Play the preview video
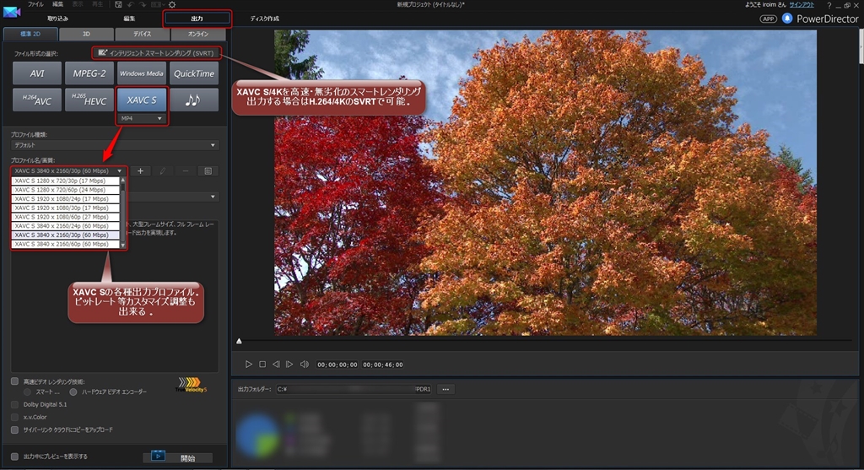 click(x=249, y=365)
